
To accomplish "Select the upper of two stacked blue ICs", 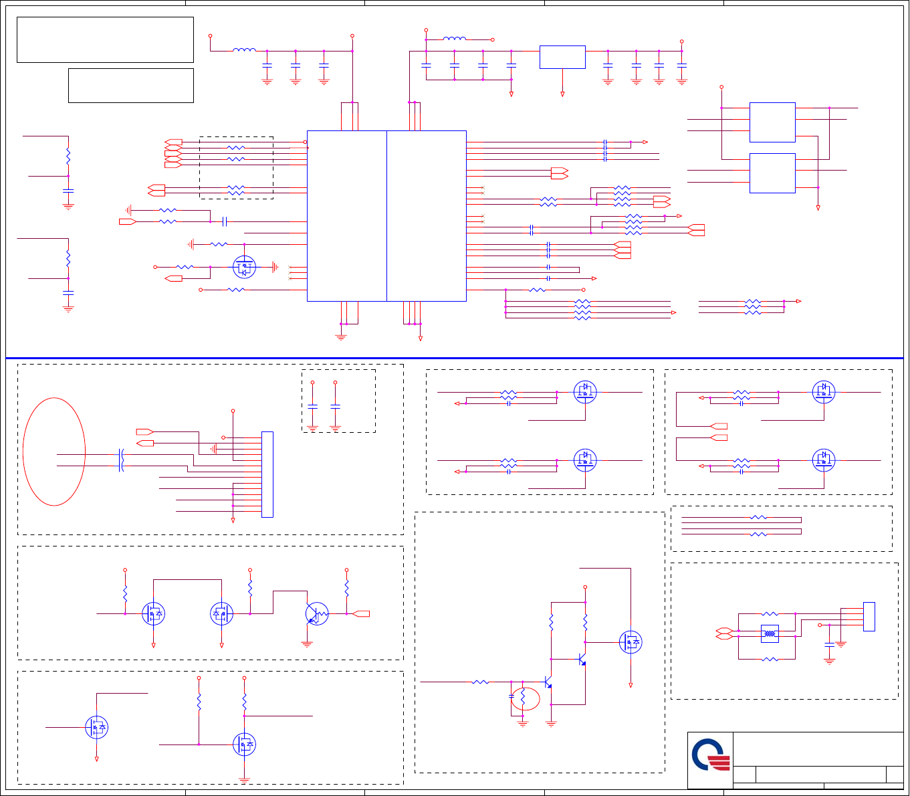I will pyautogui.click(x=772, y=122).
